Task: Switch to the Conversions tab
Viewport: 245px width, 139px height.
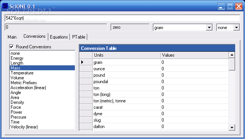Action: (x=34, y=36)
